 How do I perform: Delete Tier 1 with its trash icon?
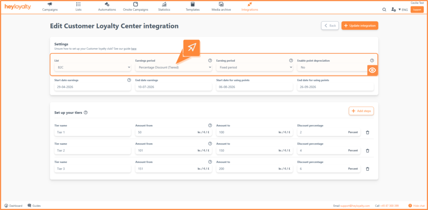point(367,132)
